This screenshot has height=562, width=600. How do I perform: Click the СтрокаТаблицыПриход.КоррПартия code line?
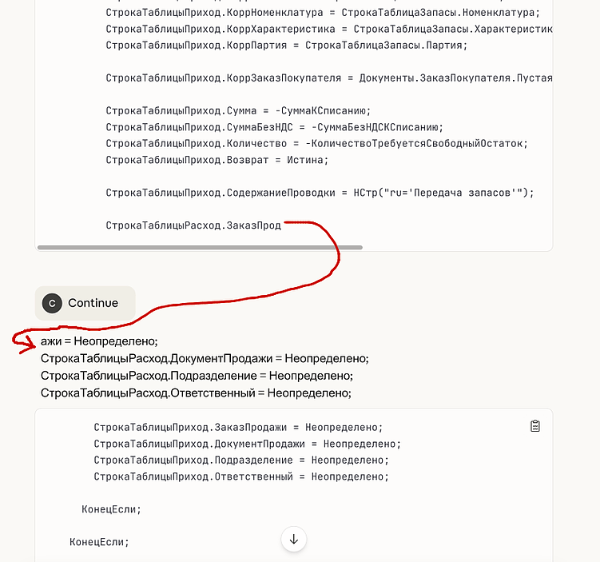click(286, 46)
